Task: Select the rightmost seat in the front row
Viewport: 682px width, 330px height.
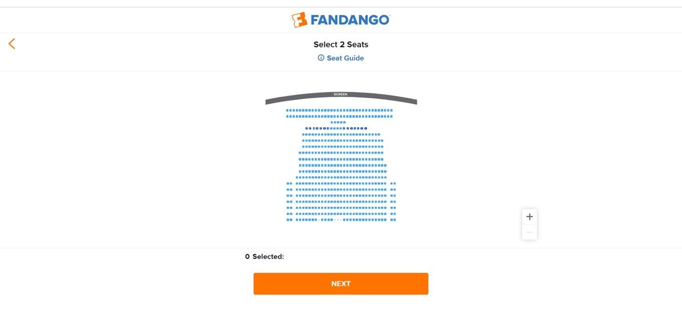Action: click(x=391, y=110)
